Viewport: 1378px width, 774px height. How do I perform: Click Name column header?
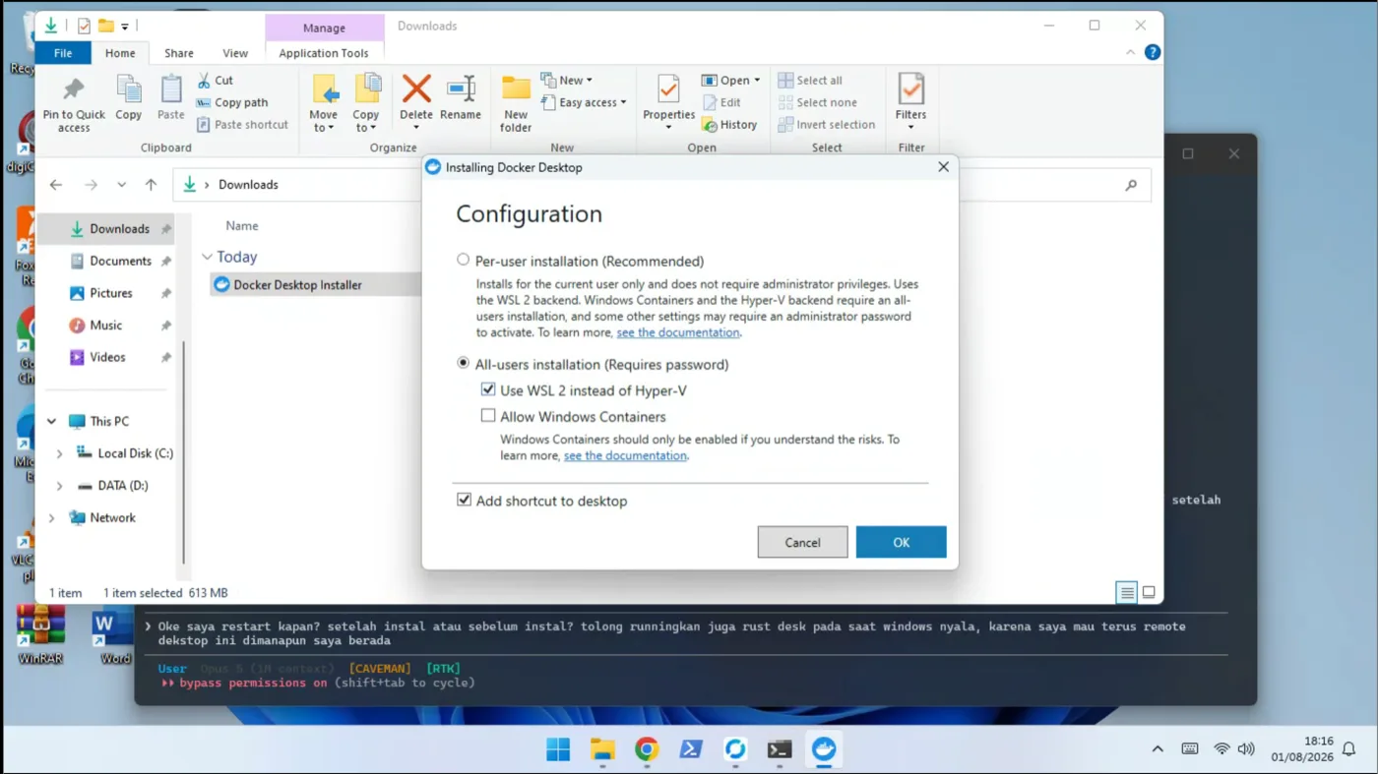(x=242, y=225)
